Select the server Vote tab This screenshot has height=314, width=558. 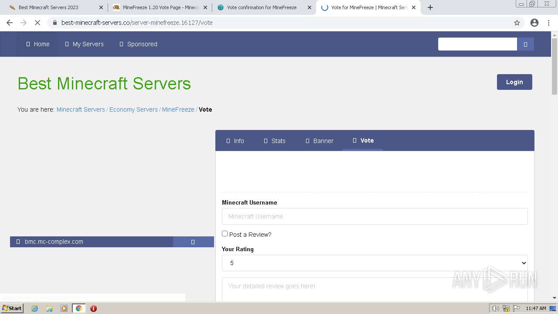pyautogui.click(x=363, y=140)
